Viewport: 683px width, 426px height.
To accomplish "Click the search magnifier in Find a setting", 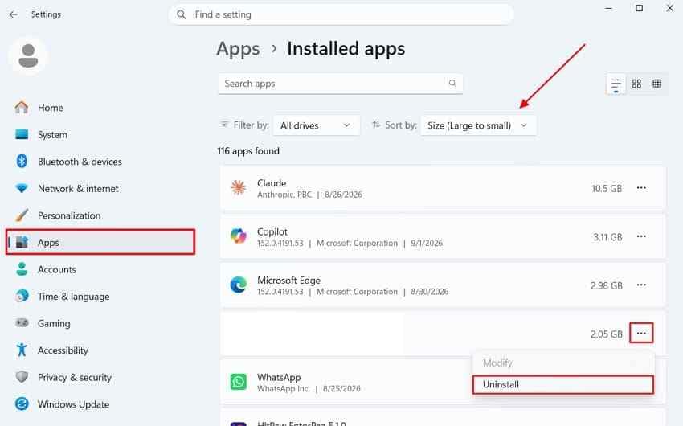I will 182,14.
